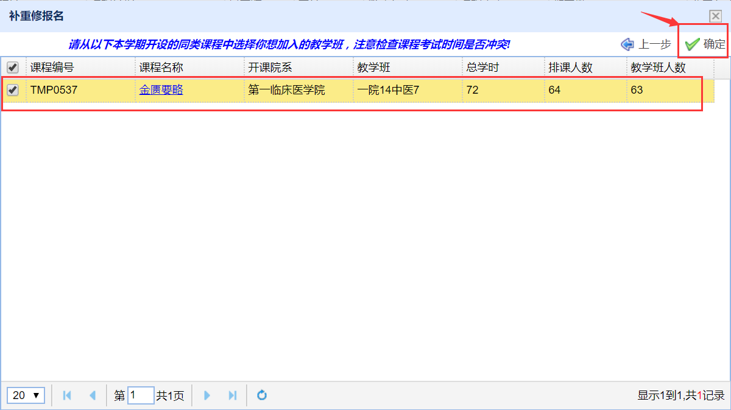Screen dimensions: 731x410
Task: Close the 补重修报名 dialog
Action: 715,16
